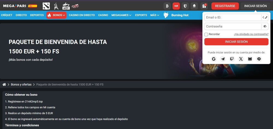Open the Burning Hot link

point(180,15)
